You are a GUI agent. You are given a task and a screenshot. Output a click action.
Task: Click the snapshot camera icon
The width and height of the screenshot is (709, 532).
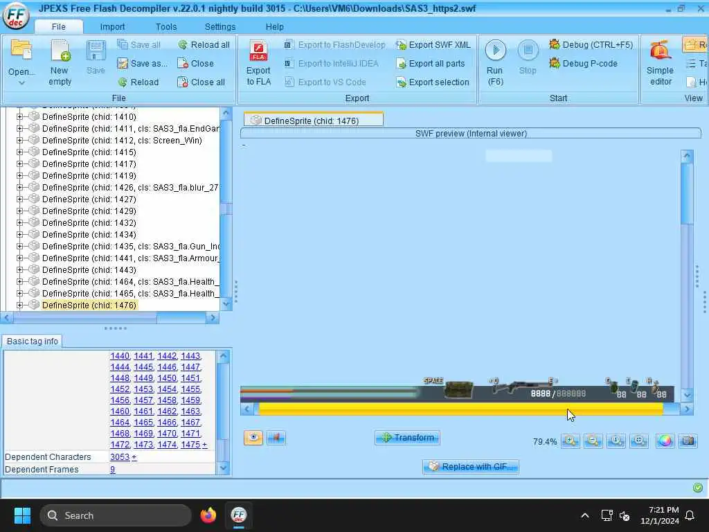688,441
